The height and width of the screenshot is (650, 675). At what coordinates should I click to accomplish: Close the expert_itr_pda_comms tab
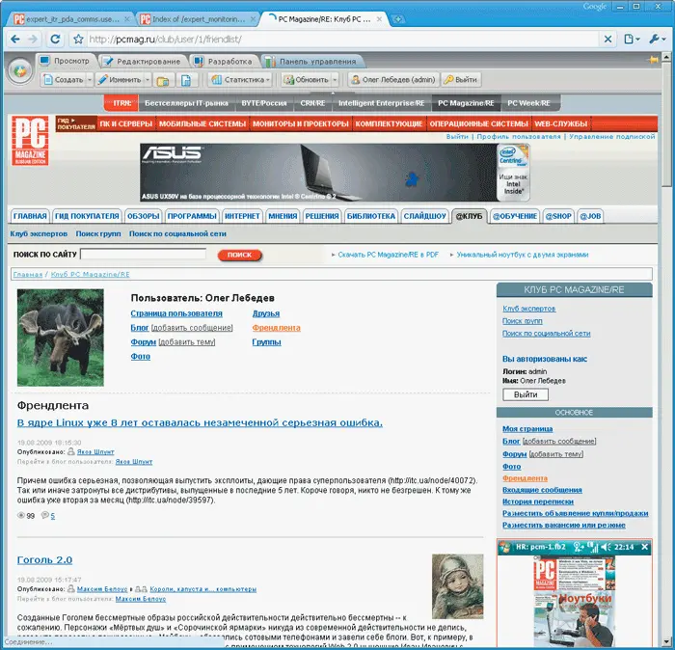[127, 19]
